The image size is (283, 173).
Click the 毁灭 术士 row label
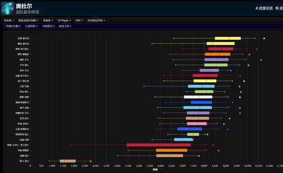click(24, 70)
